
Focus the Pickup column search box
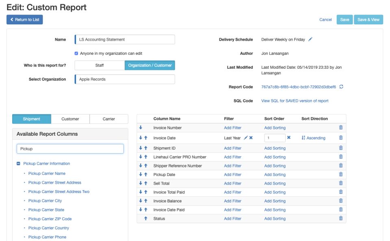tap(70, 149)
